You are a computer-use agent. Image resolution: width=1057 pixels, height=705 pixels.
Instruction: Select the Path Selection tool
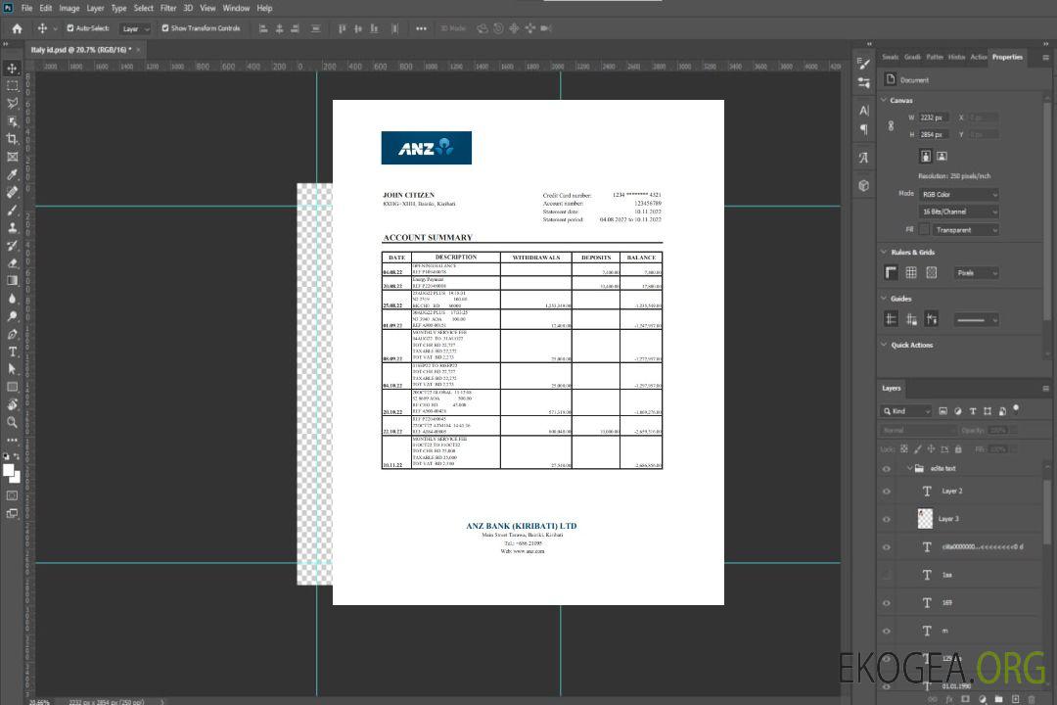(12, 369)
